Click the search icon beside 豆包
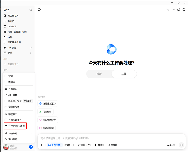 coord(31,10)
